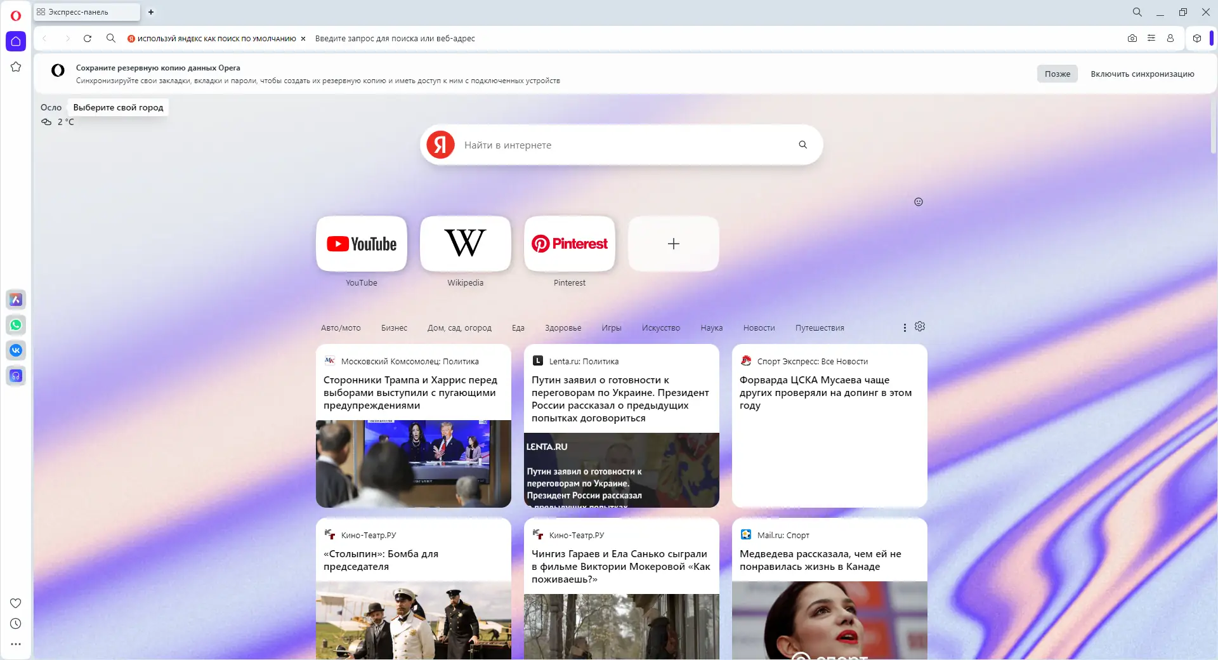Reload the current page
Screen dimensions: 1218x660
point(88,39)
